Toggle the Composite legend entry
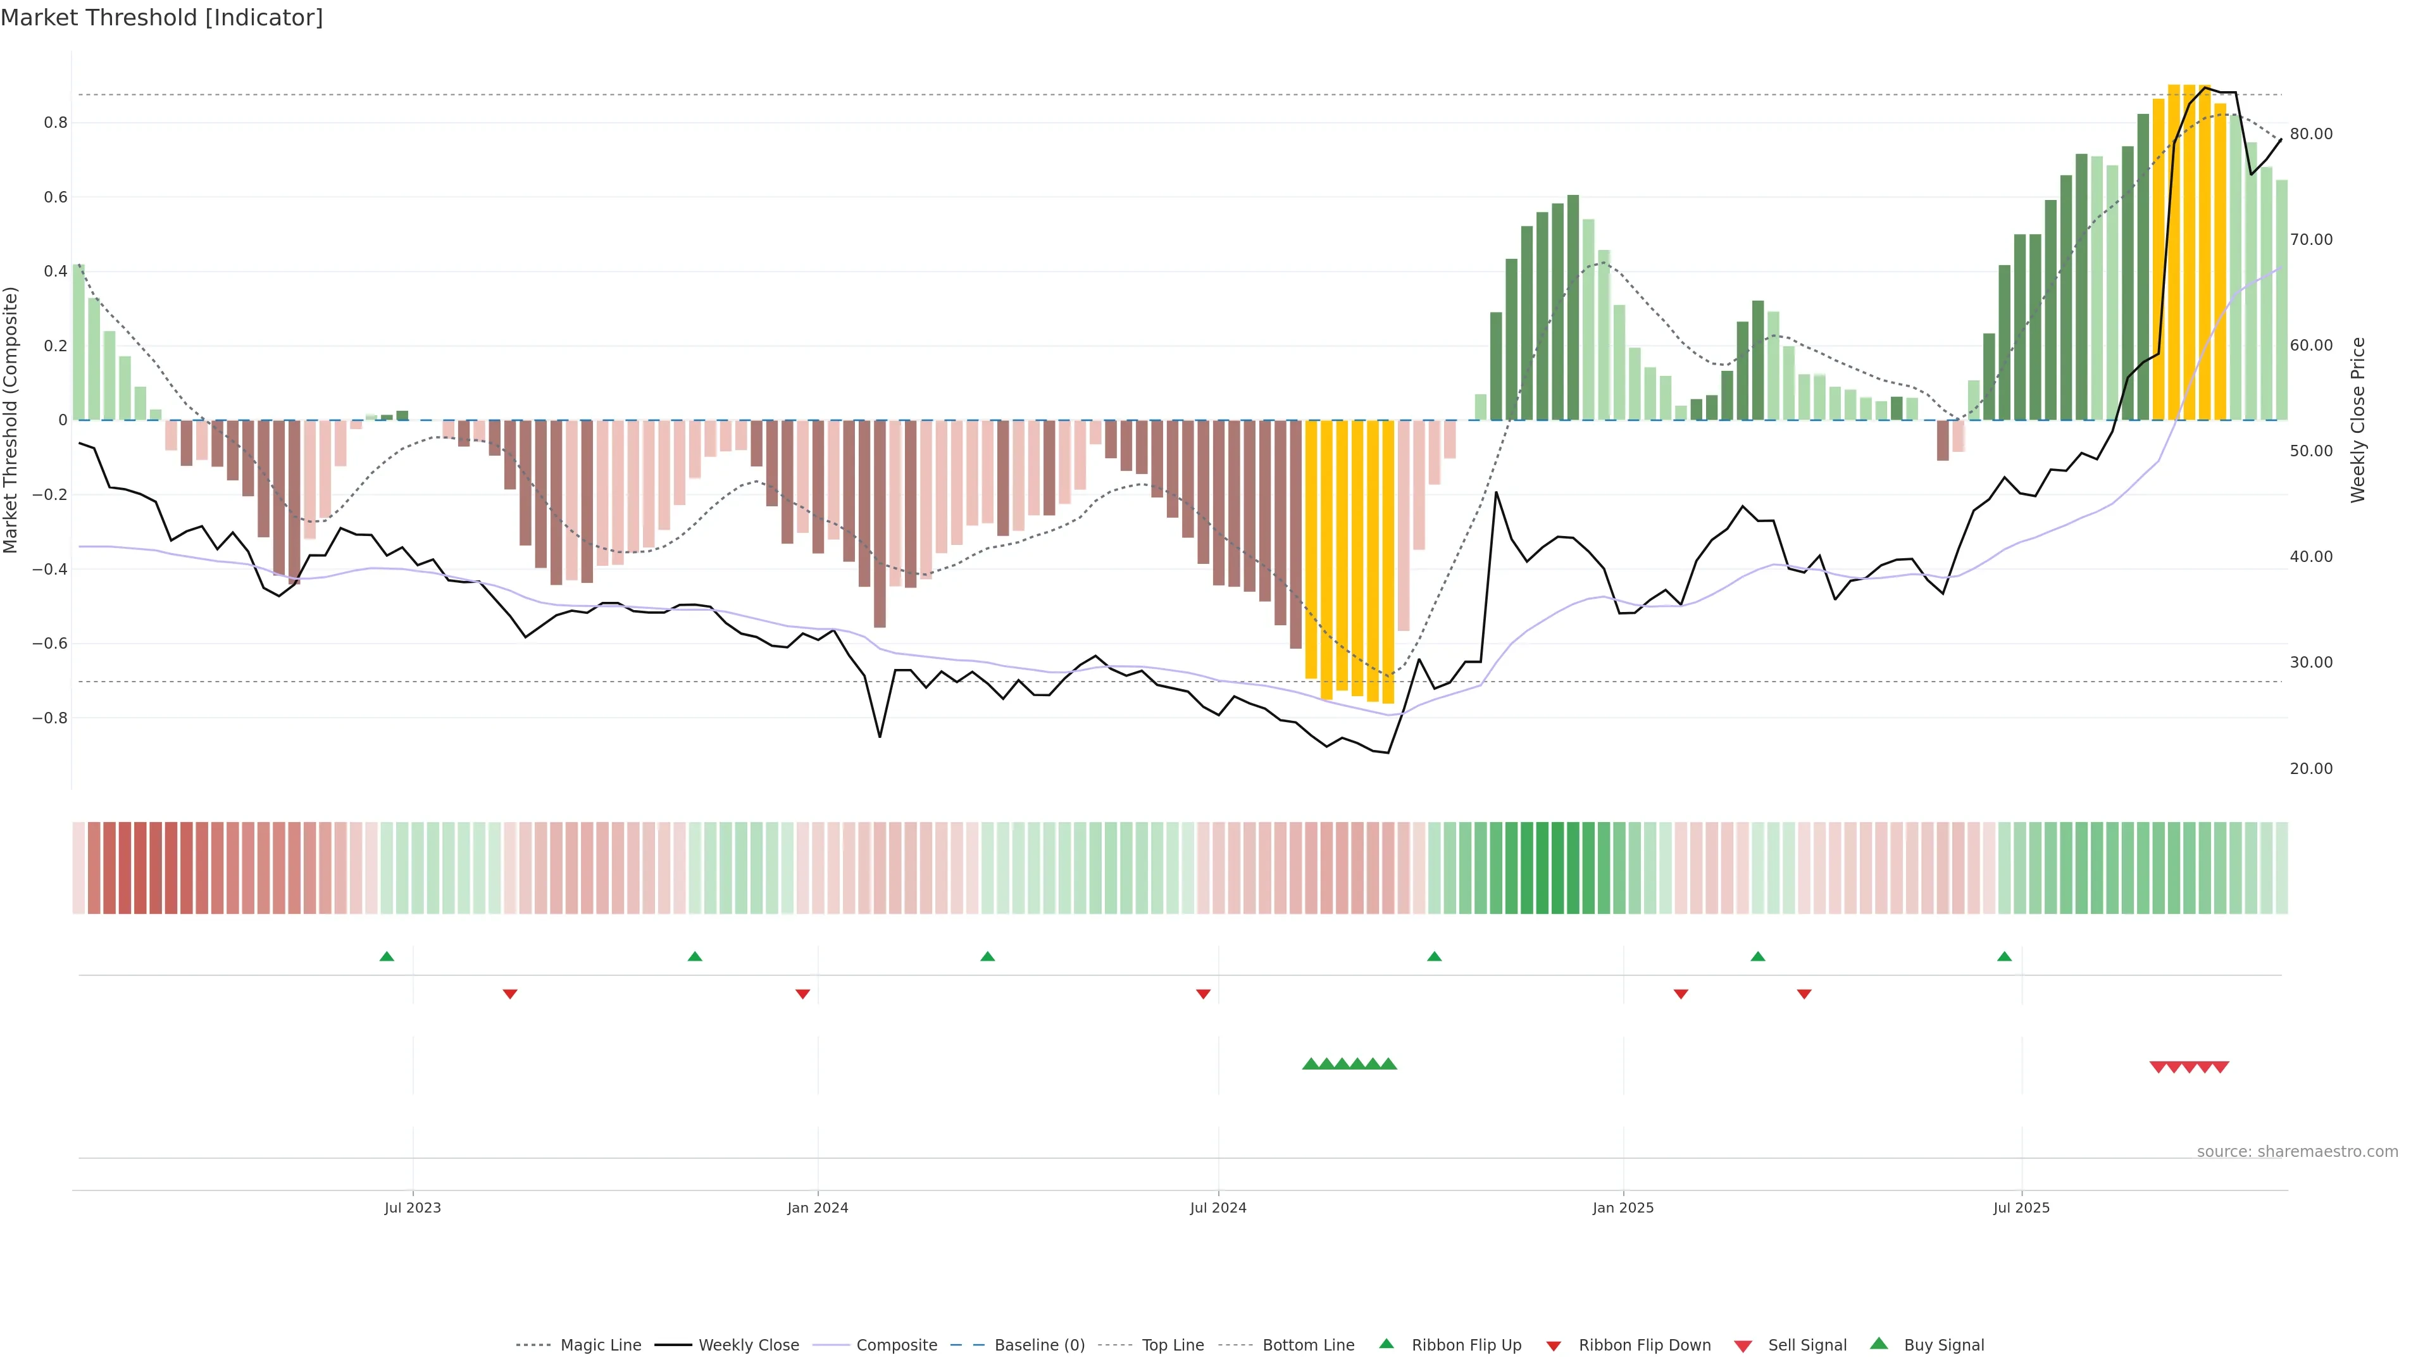2430x1367 pixels. [896, 1345]
